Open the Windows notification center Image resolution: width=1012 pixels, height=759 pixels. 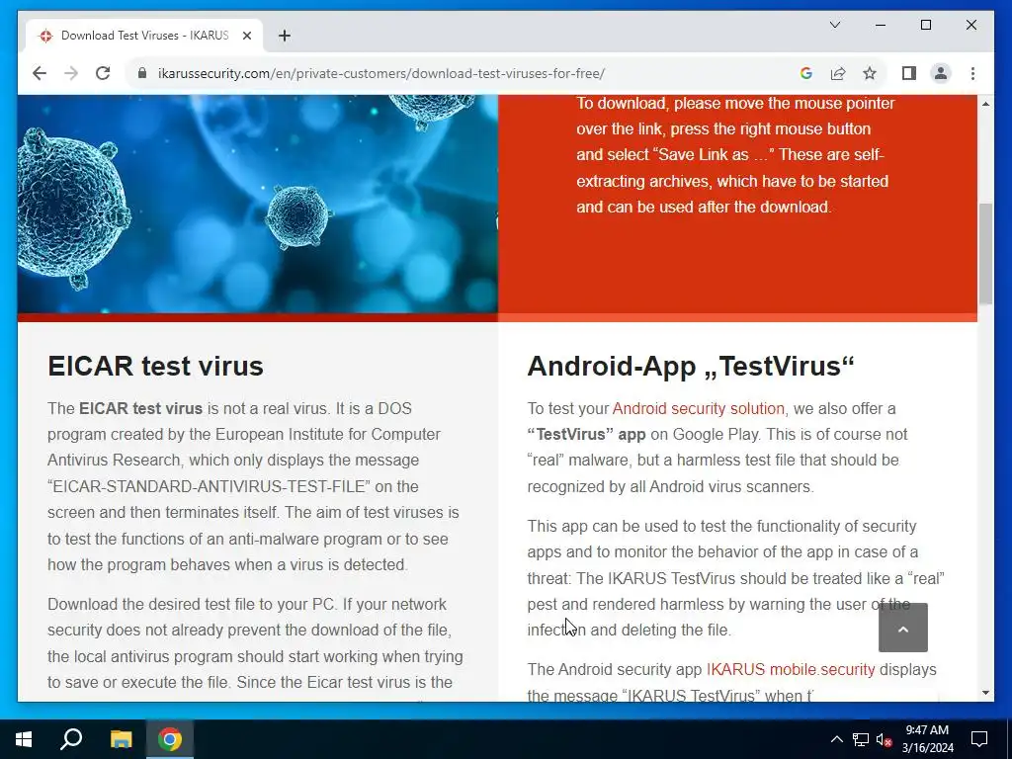tap(979, 739)
